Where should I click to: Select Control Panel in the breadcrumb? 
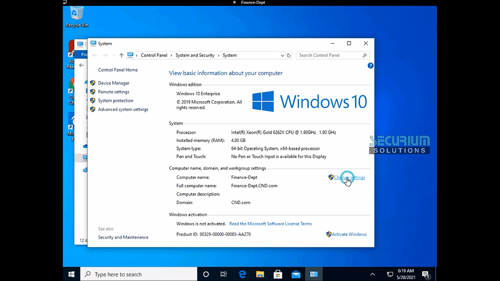pyautogui.click(x=154, y=56)
